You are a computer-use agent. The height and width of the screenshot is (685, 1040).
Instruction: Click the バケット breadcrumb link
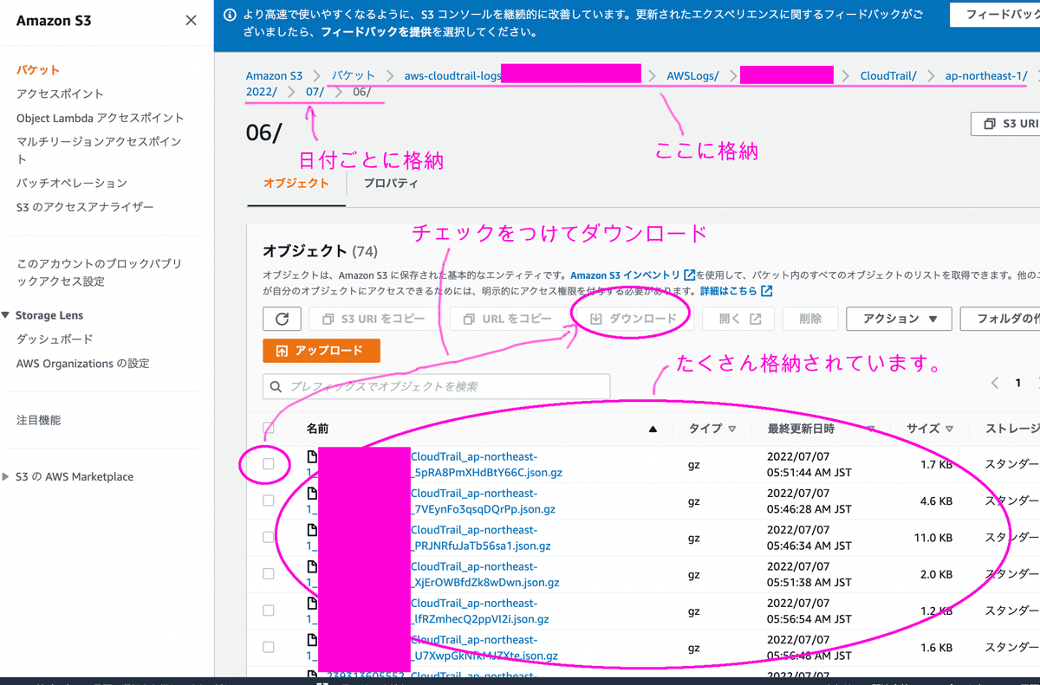pyautogui.click(x=354, y=76)
